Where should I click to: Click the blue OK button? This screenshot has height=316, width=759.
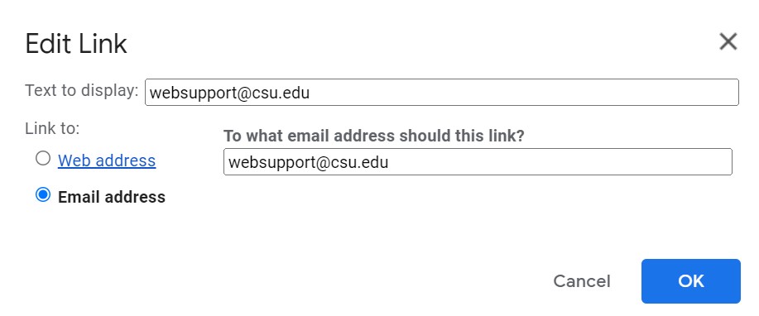click(691, 281)
